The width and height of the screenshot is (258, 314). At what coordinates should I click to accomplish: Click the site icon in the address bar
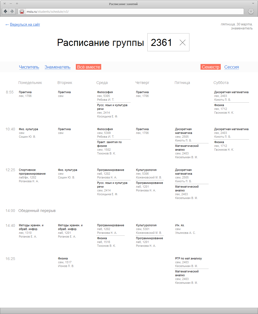[x=22, y=12]
